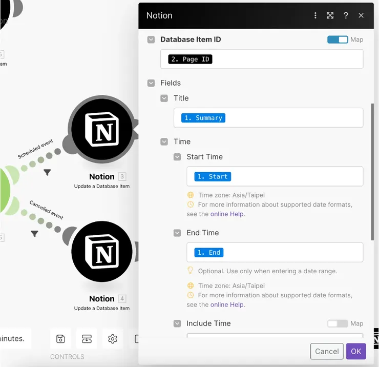
Task: Click the Time zone Asia/Taipei note under End Time
Action: [x=231, y=286]
